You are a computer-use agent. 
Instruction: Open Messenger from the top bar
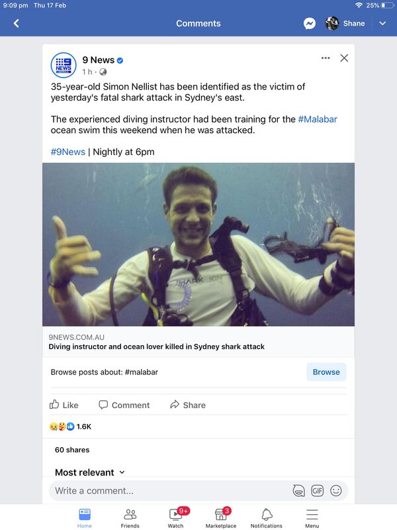(x=310, y=23)
